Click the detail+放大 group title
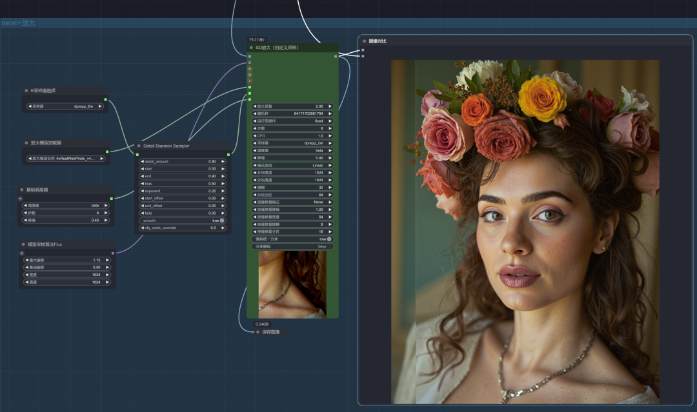Image resolution: width=697 pixels, height=412 pixels. pyautogui.click(x=18, y=23)
